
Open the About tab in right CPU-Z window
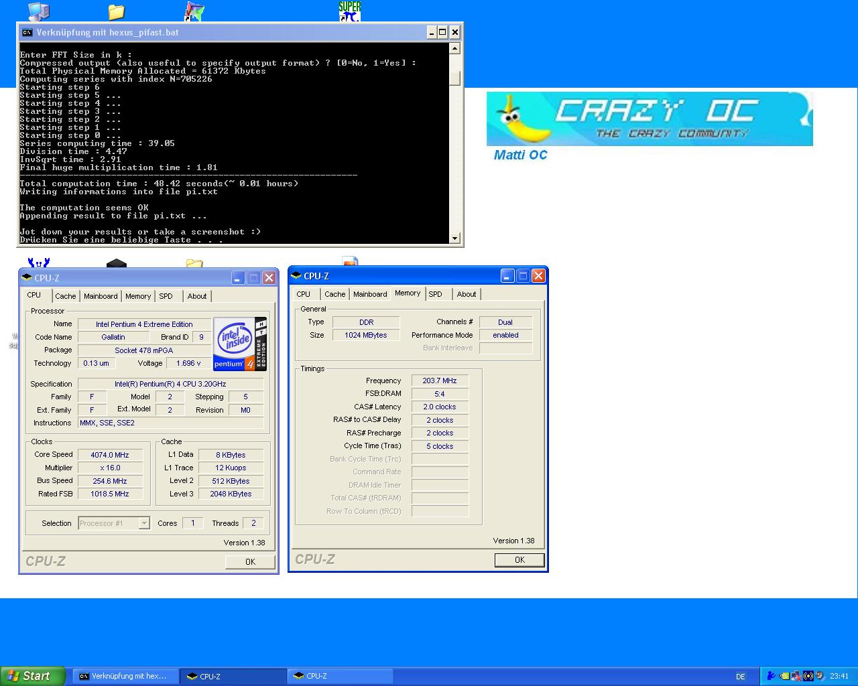pos(467,294)
